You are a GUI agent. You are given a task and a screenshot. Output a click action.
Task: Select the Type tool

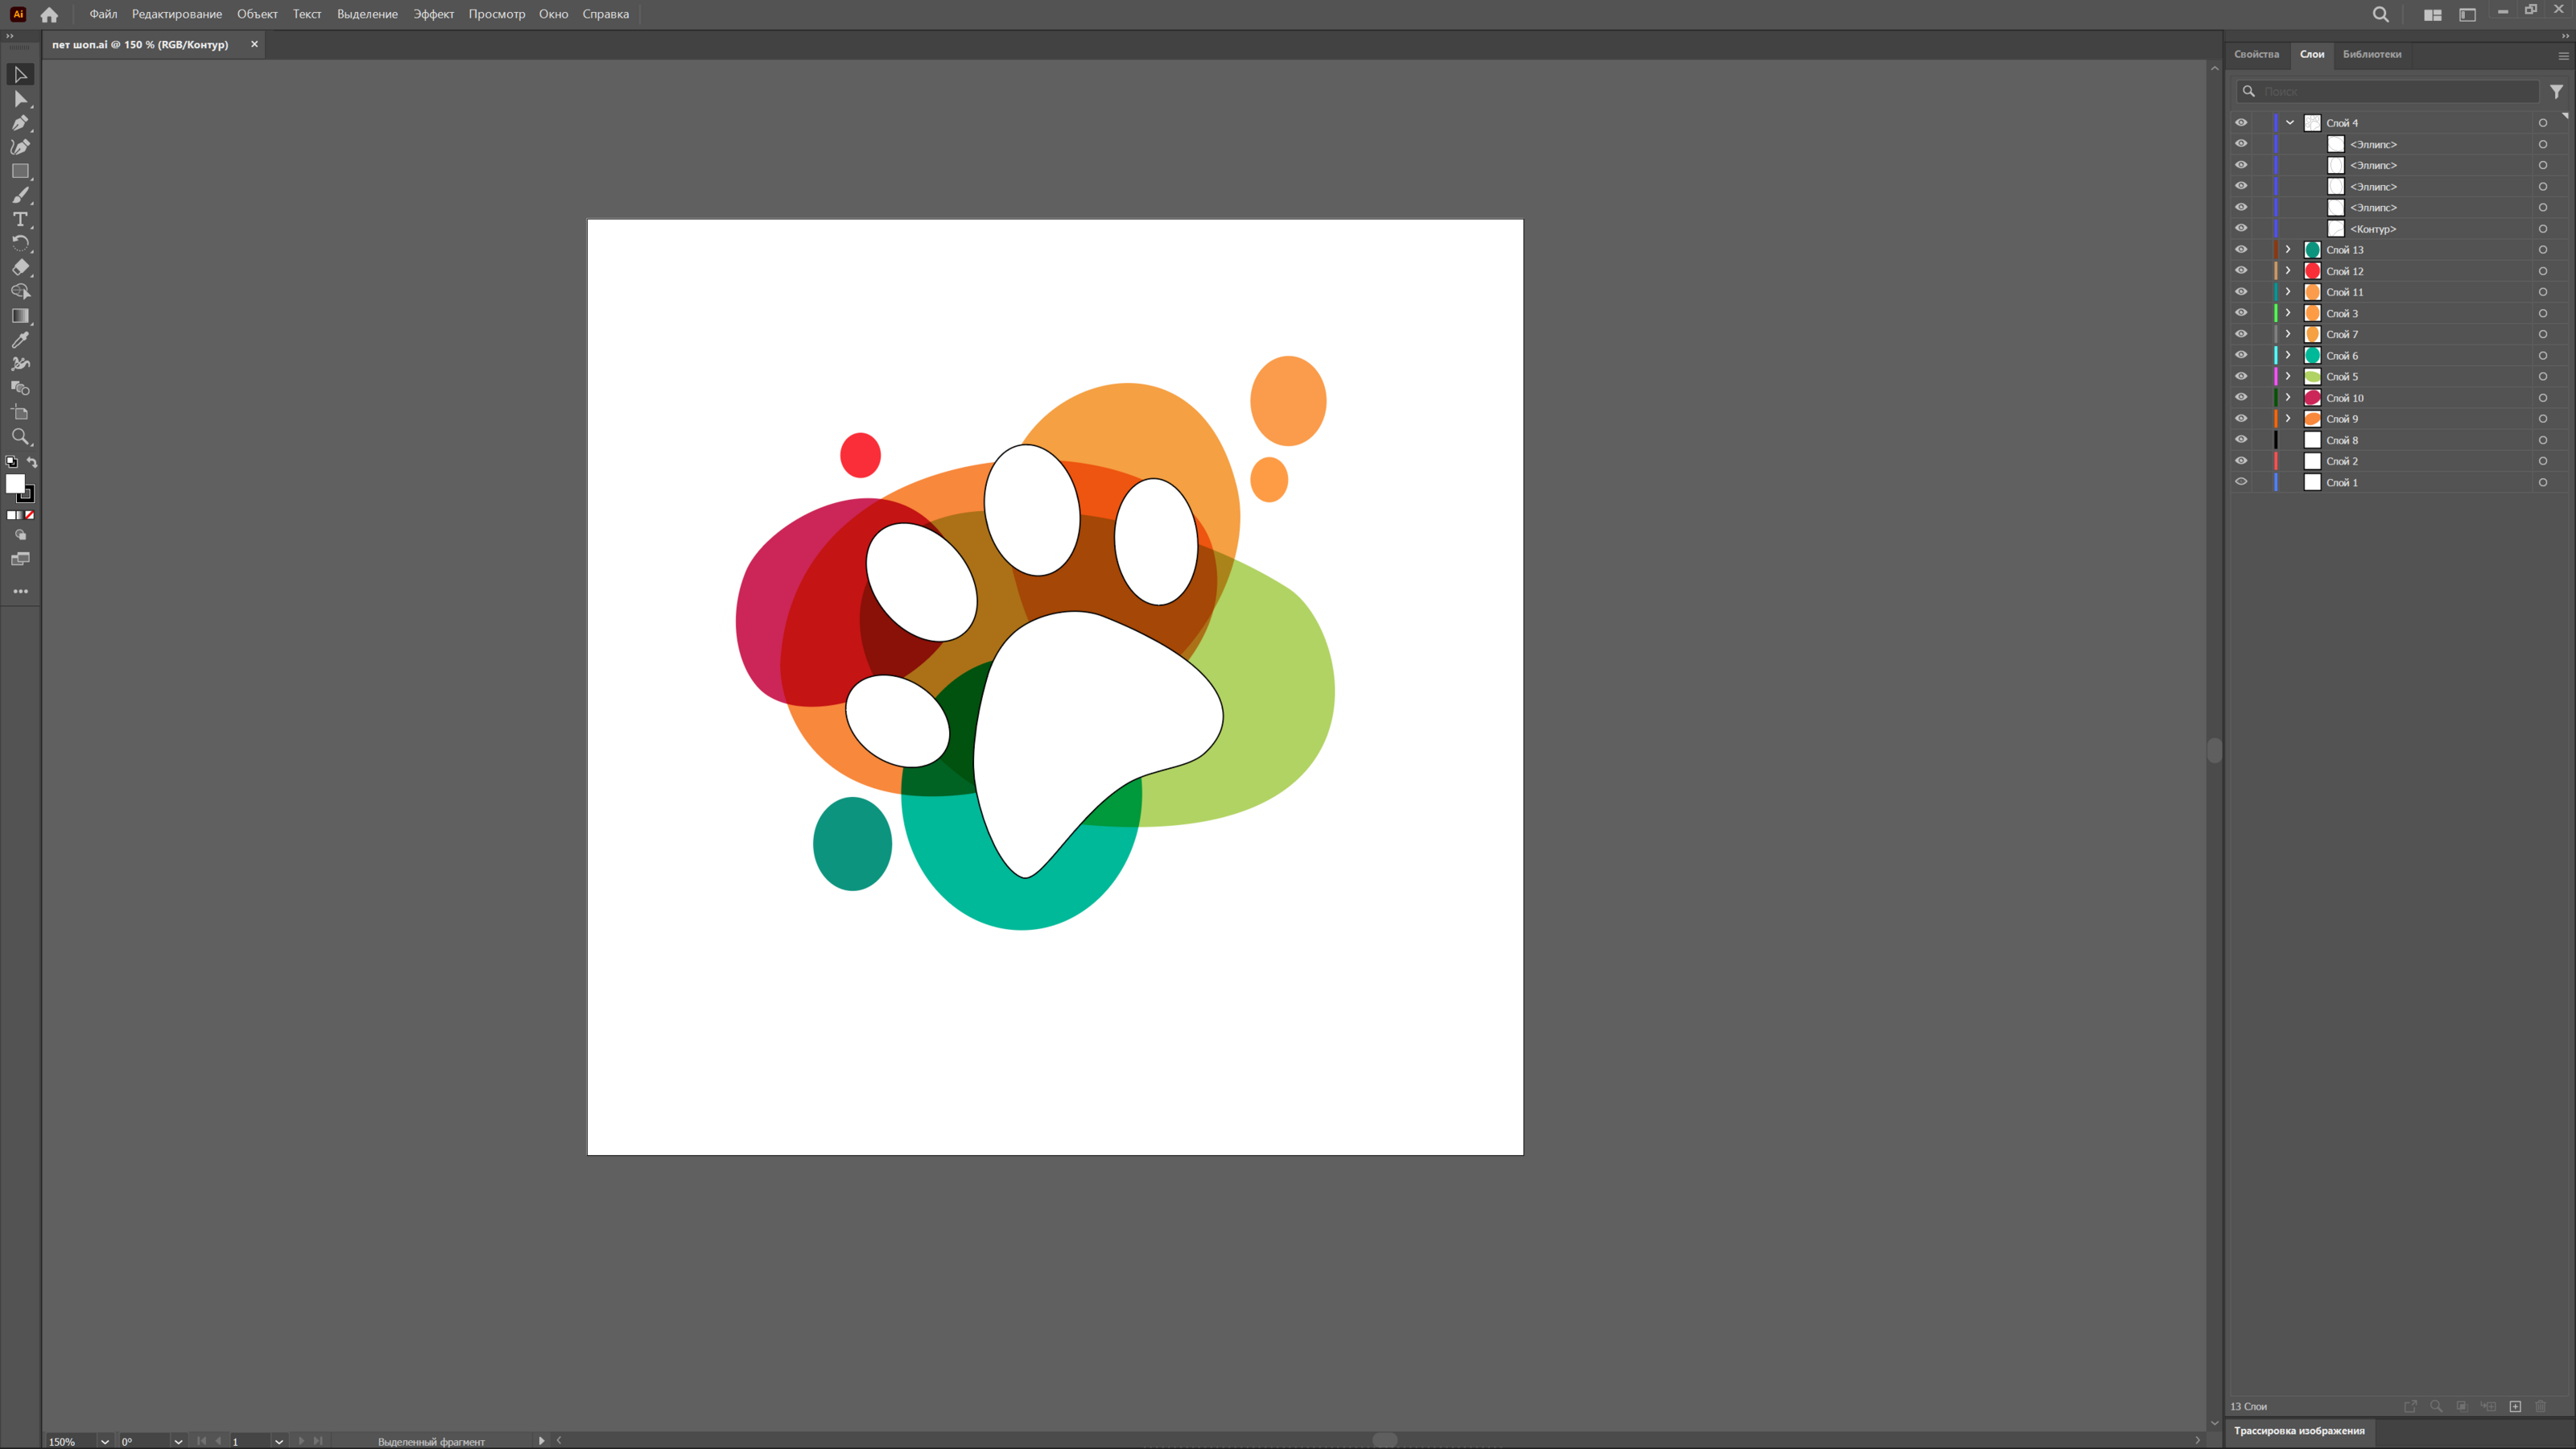click(20, 219)
